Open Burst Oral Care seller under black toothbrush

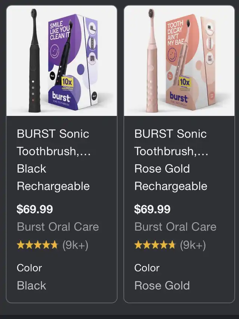(58, 227)
